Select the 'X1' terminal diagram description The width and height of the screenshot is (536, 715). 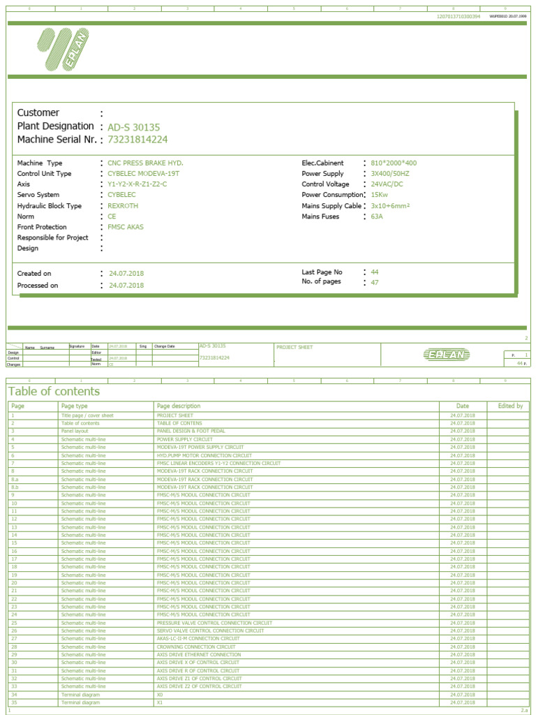click(160, 702)
